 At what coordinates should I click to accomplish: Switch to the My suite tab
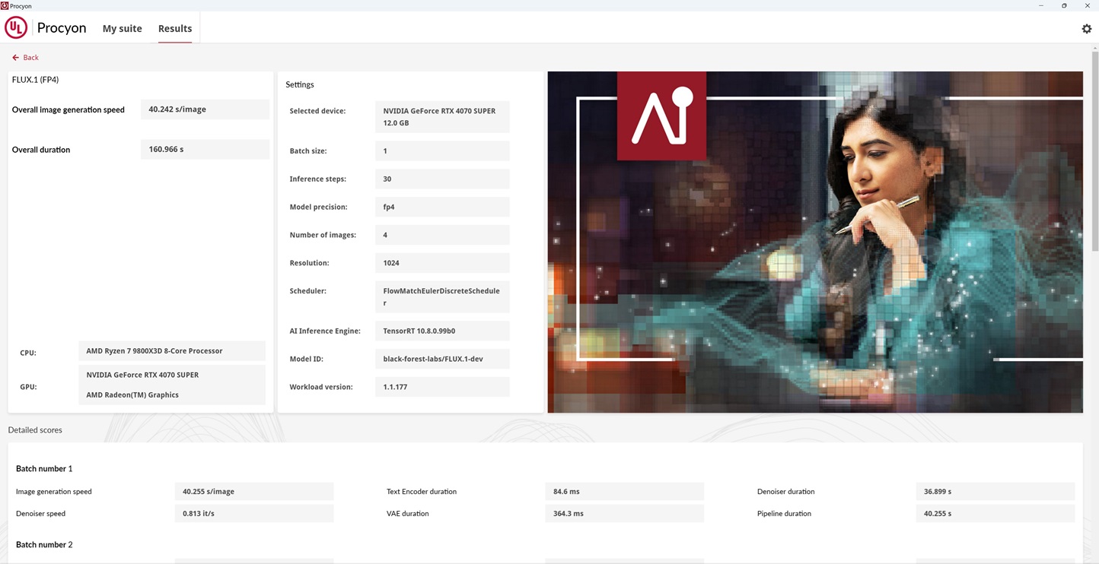pos(122,29)
